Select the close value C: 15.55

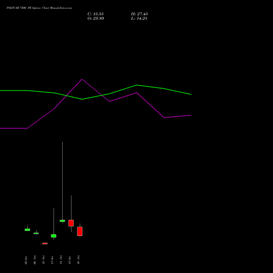pyautogui.click(x=96, y=14)
